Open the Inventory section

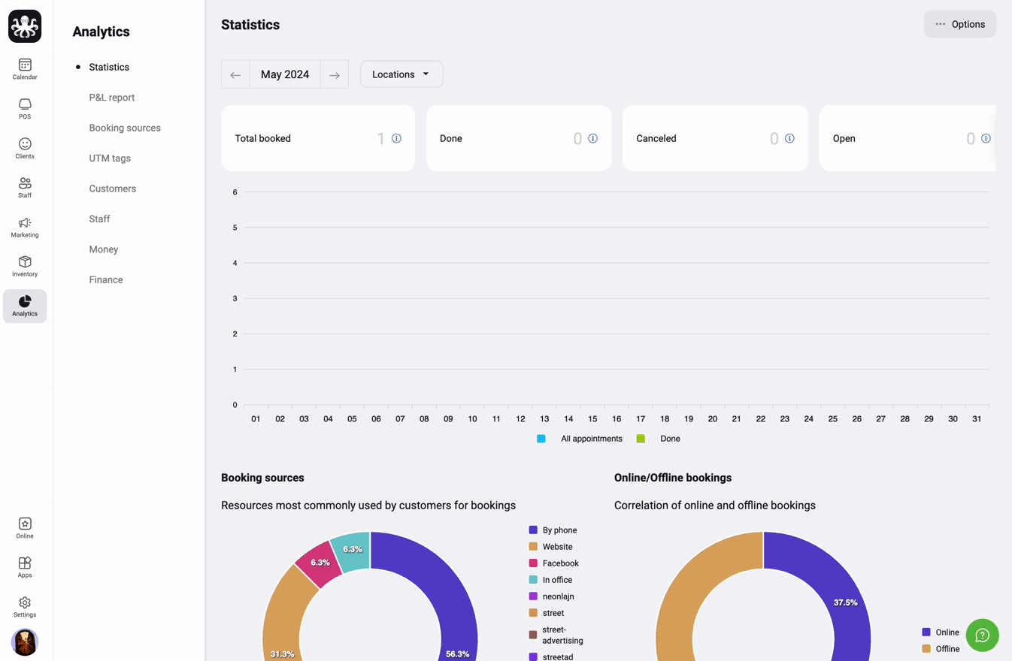pos(25,266)
